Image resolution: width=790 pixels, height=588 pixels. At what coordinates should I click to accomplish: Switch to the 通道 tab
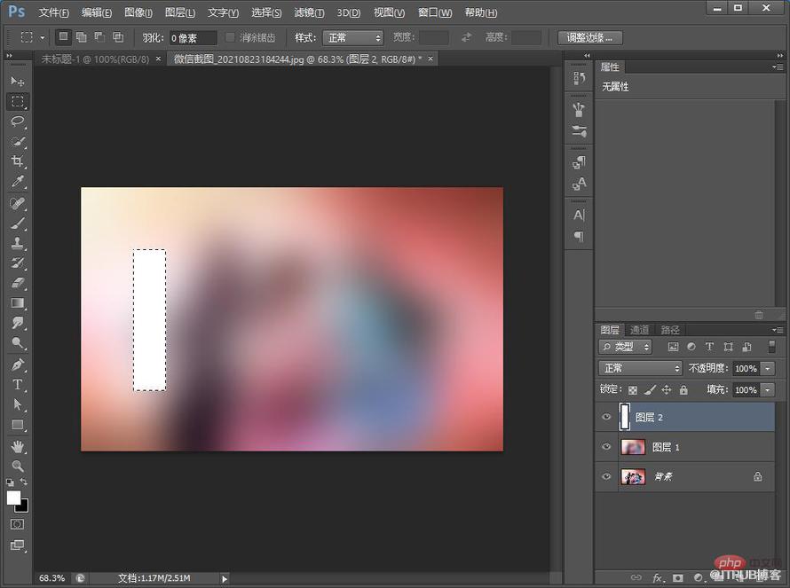(639, 330)
